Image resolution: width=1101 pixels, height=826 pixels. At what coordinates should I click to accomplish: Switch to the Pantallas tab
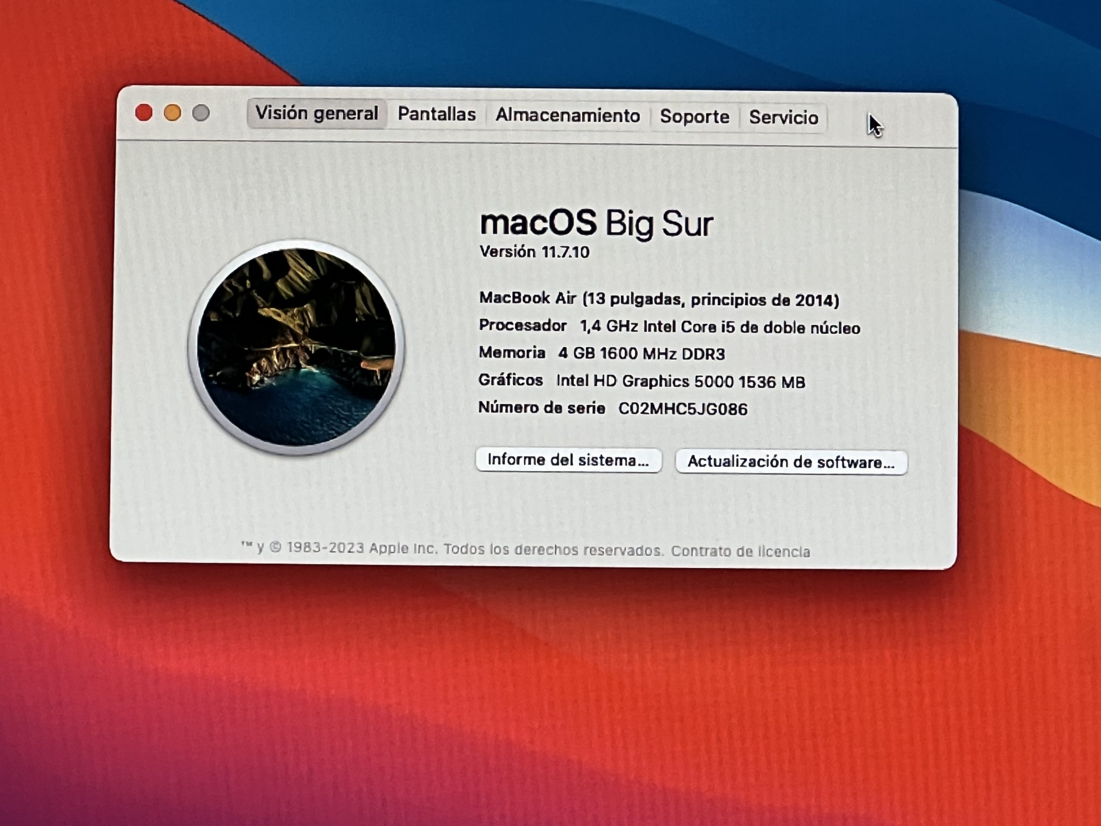[437, 114]
